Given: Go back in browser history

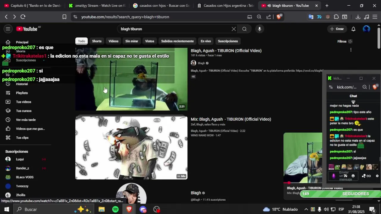Looking at the screenshot, I should point(6,17).
